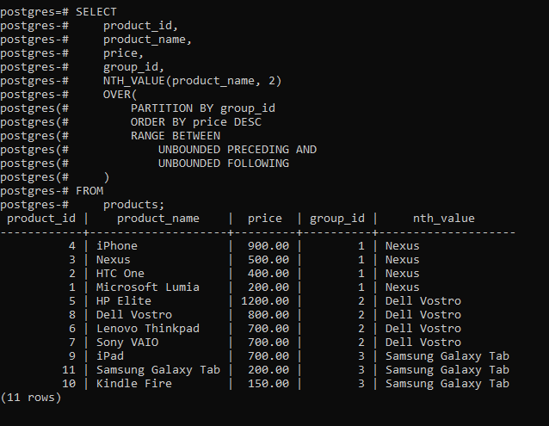549x426 pixels.
Task: Click the UNBOUNDED FOLLOWING text
Action: pos(224,164)
